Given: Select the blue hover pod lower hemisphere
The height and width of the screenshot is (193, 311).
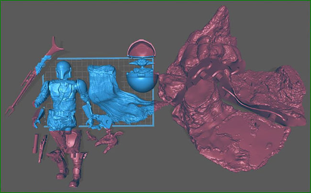Looking at the screenshot, I should tap(141, 81).
